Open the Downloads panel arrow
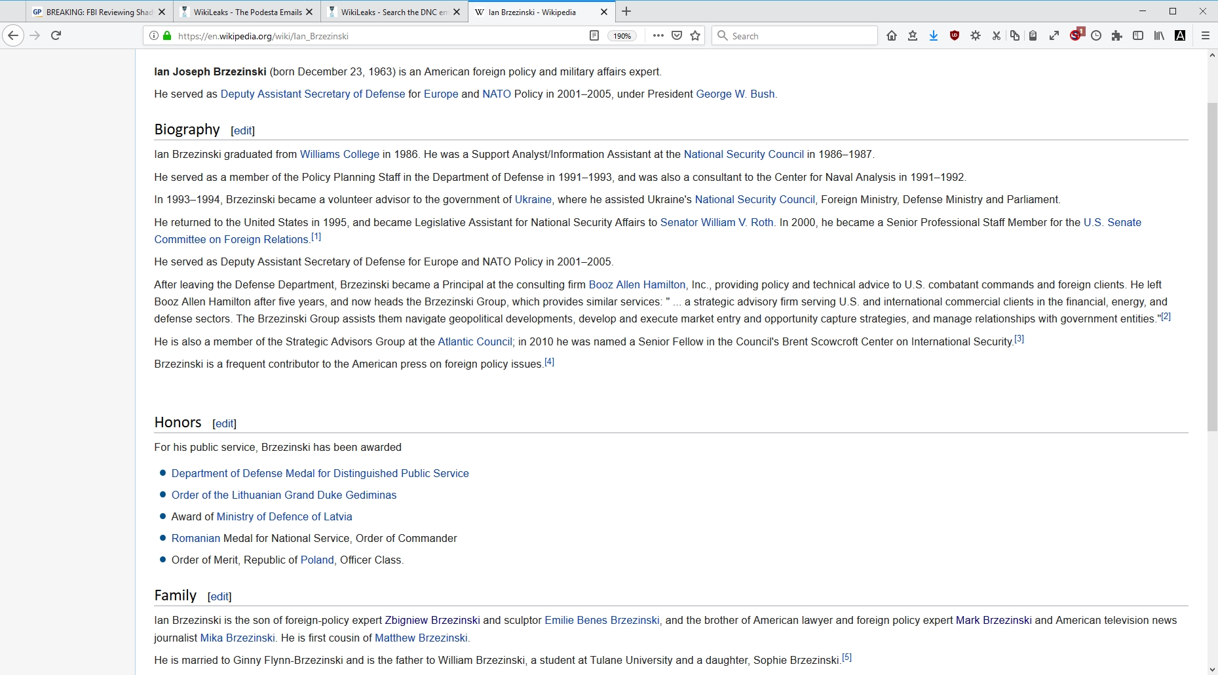Screen dimensions: 1218x675 (x=934, y=36)
